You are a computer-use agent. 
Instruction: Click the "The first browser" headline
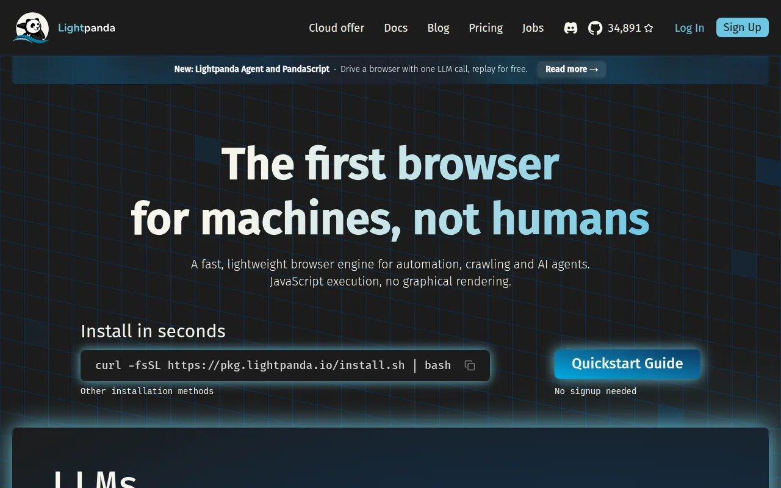(390, 163)
